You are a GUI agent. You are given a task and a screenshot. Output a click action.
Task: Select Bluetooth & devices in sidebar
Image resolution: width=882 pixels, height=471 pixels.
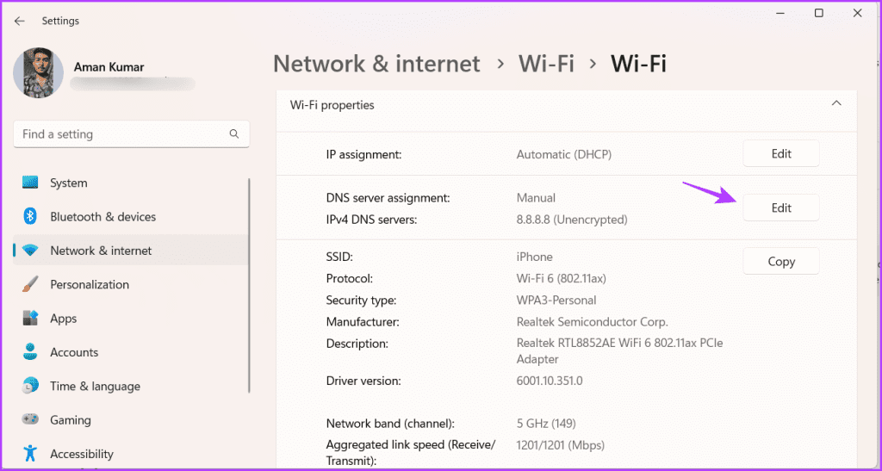pyautogui.click(x=131, y=216)
